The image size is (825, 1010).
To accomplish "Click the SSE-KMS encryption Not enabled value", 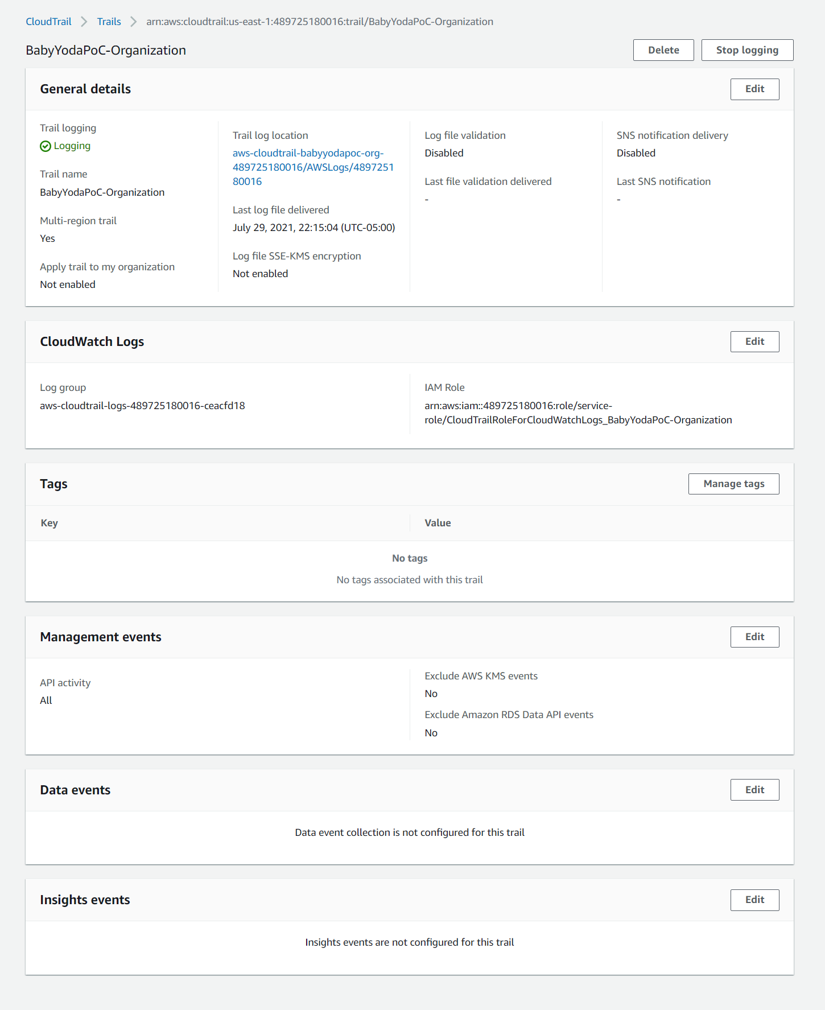I will [x=260, y=274].
